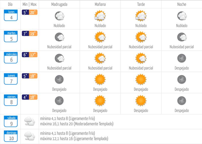This screenshot has height=144, width=202.
Task: Click Monday's Madrugada cloudy moon icon
Action: (59, 16)
